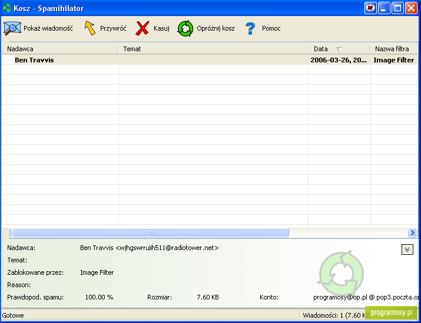Viewport: 421px width, 323px height.
Task: Click horizontal scrollbar right arrow
Action: 412,232
